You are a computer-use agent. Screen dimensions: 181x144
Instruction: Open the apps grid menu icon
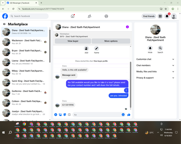(160, 16)
